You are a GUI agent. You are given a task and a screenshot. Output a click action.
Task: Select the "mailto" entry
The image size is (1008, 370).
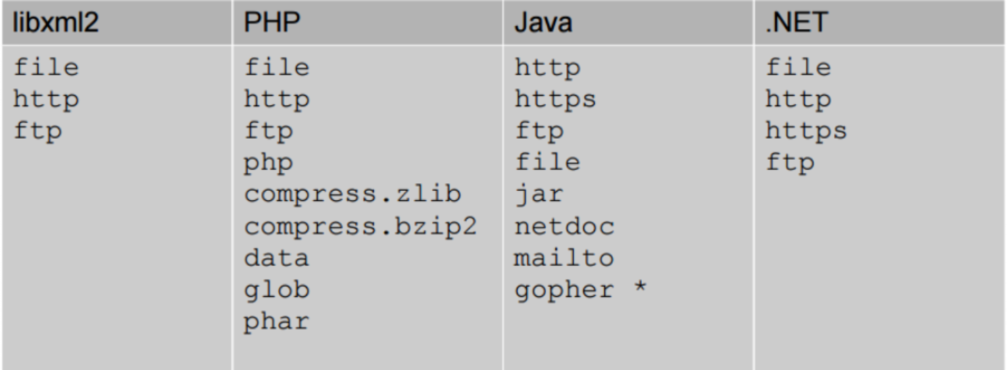coord(564,258)
